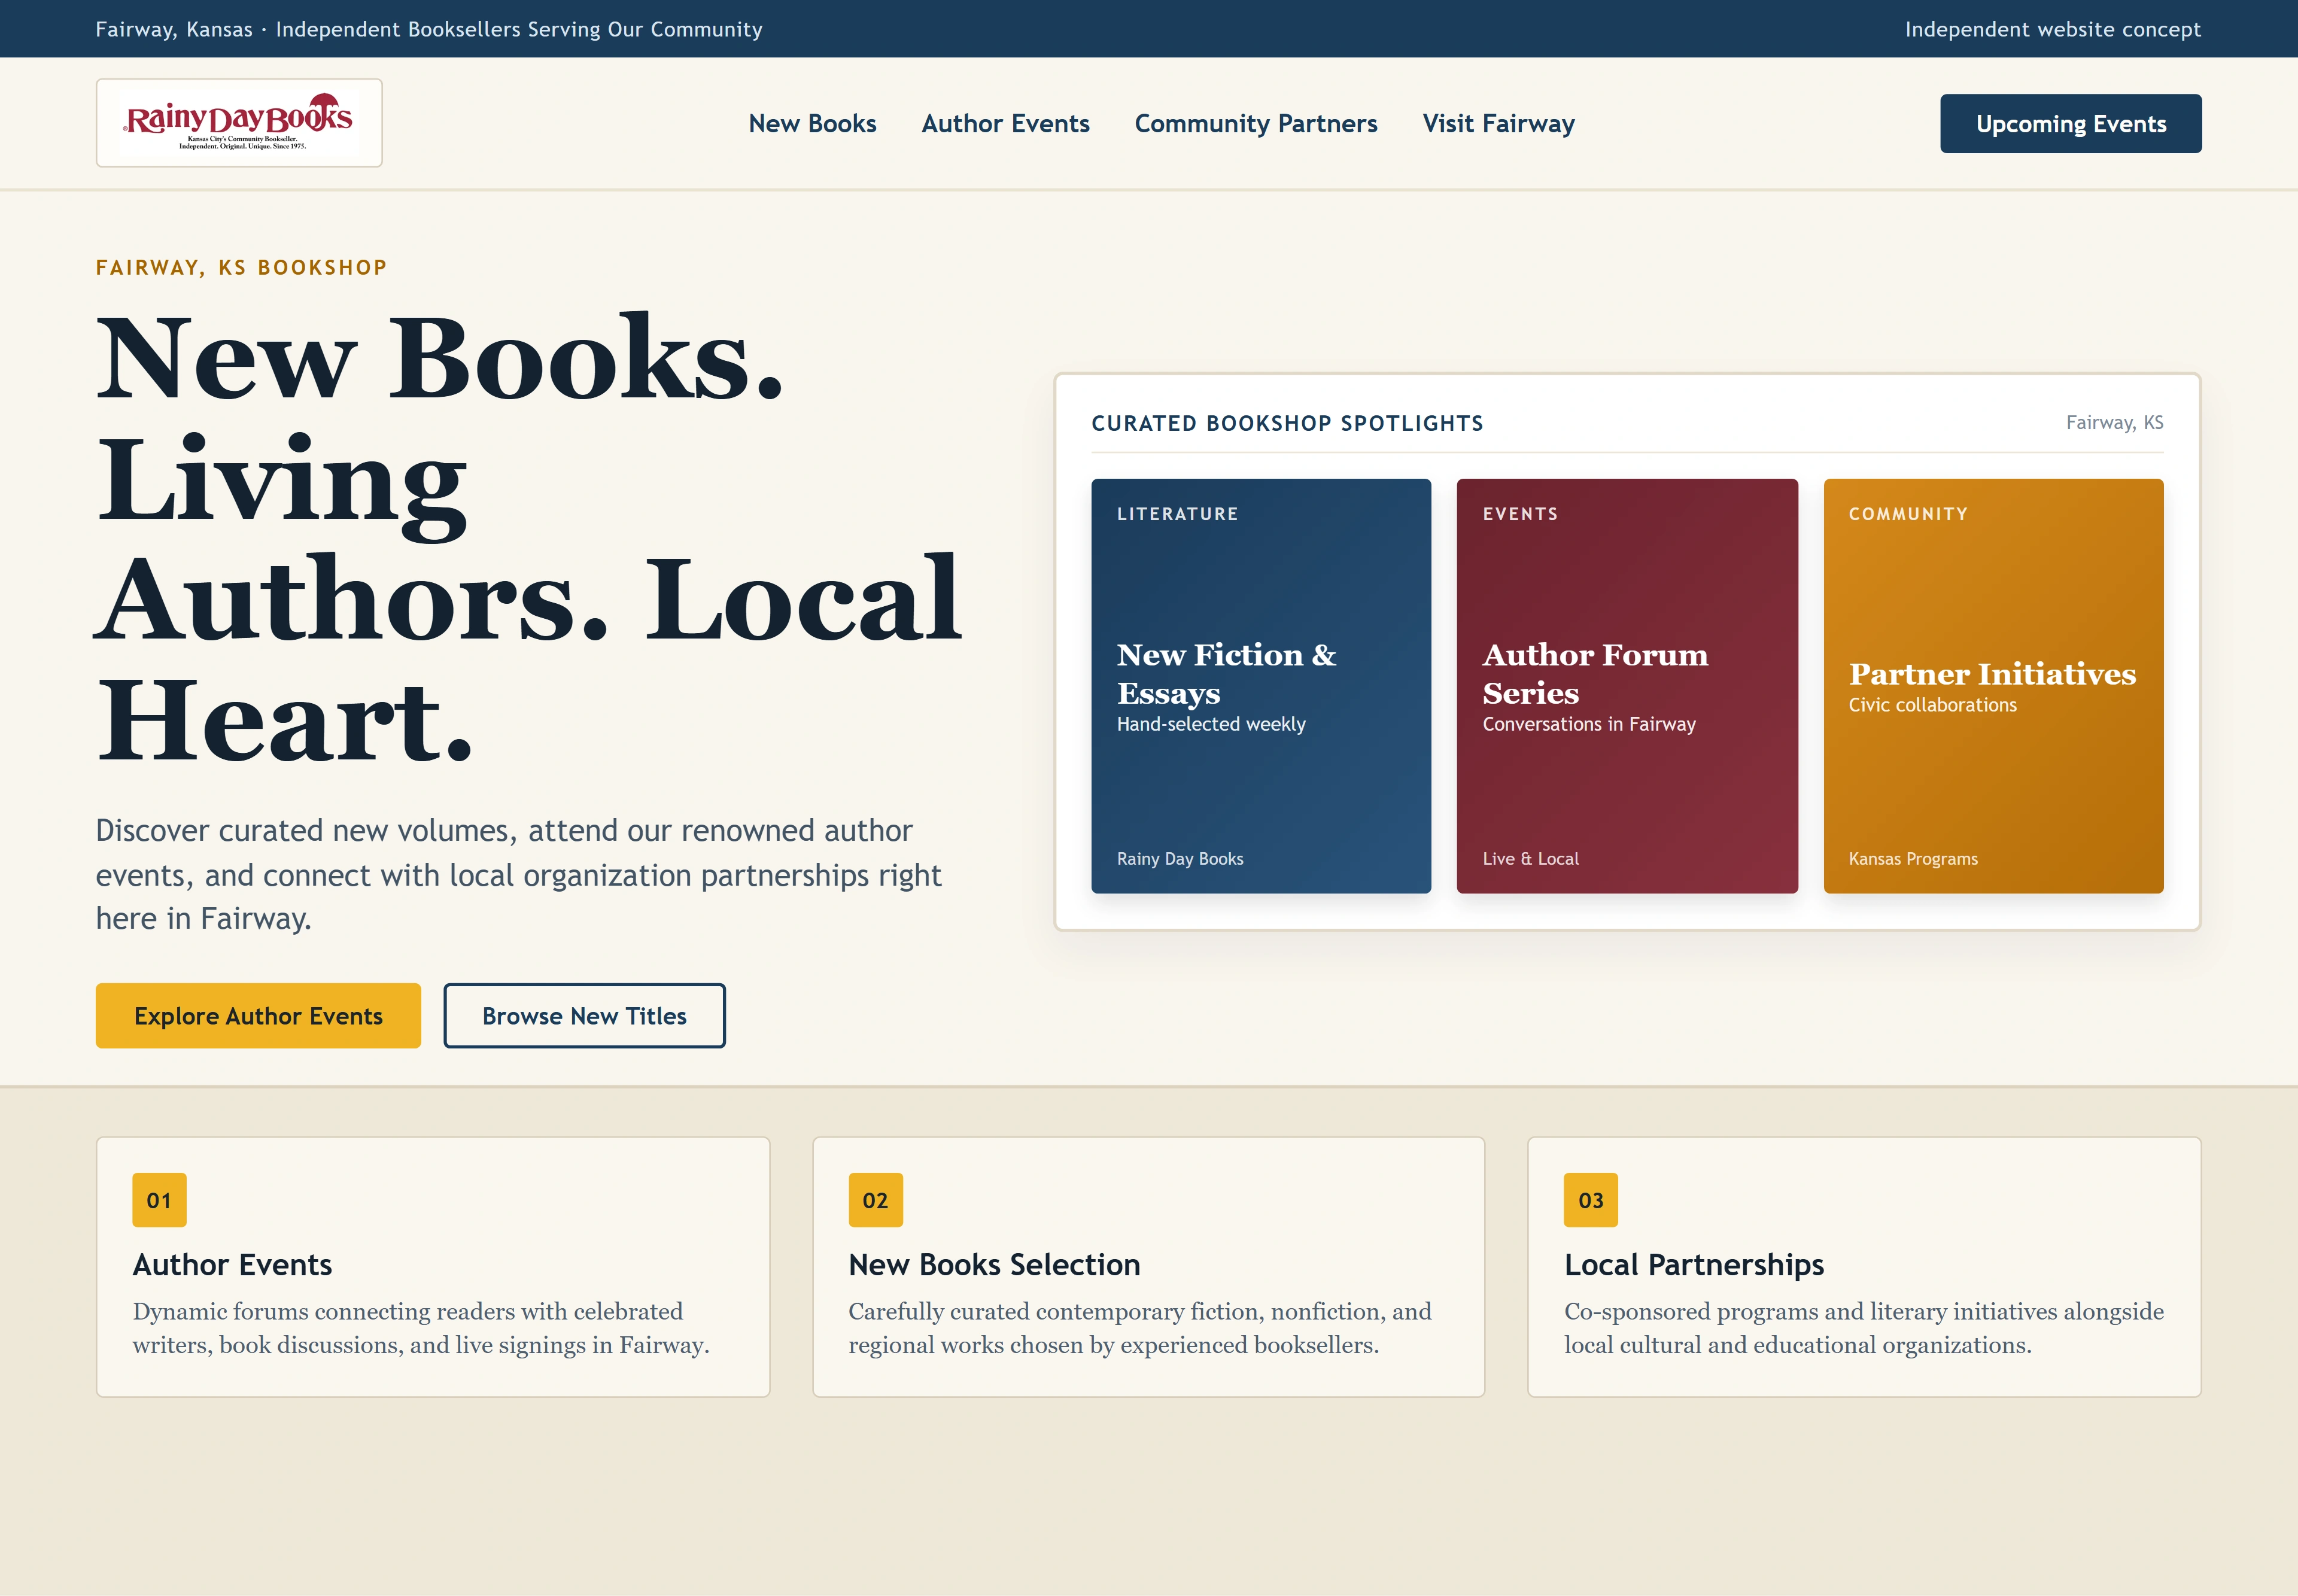Click the 'Carefully curated contemporary fiction' description
This screenshot has width=2298, height=1596.
tap(1139, 1327)
